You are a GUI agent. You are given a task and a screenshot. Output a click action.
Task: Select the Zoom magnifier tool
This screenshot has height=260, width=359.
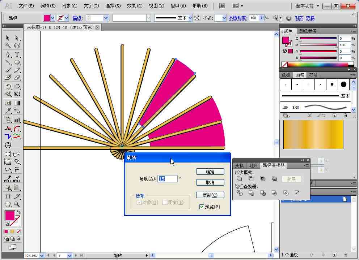coord(17,204)
